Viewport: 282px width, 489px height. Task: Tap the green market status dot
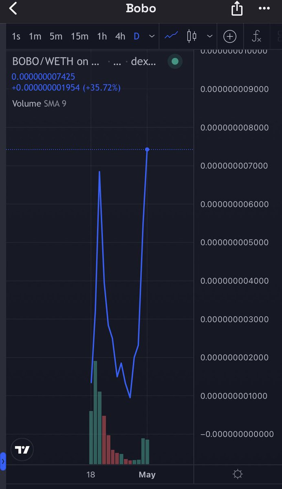tap(175, 62)
